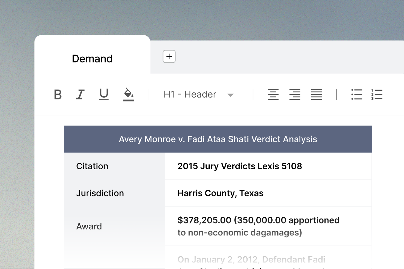The height and width of the screenshot is (269, 404).
Task: Align text to the right
Action: [x=295, y=94]
